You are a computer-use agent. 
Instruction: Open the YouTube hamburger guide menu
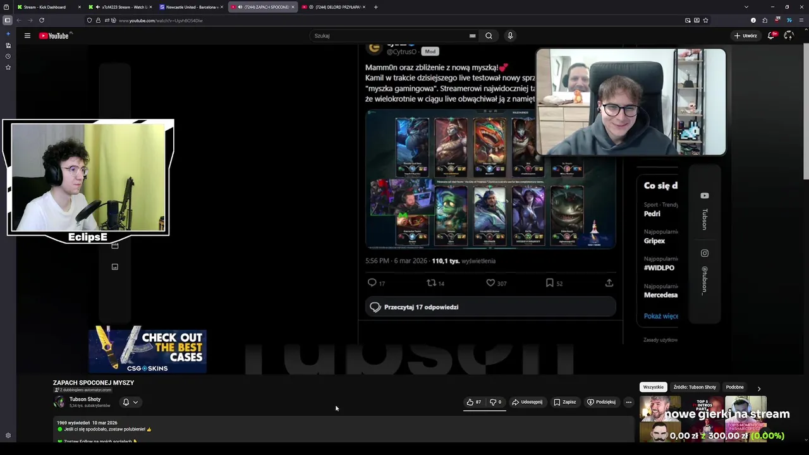(27, 35)
